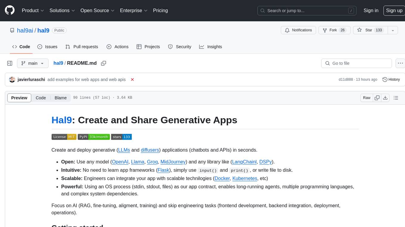Open the MidJourney link
Viewport: 405px width, 227px height.
[173, 162]
